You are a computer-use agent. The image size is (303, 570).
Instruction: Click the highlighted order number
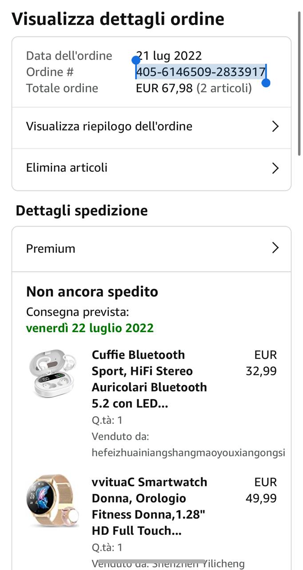(201, 72)
